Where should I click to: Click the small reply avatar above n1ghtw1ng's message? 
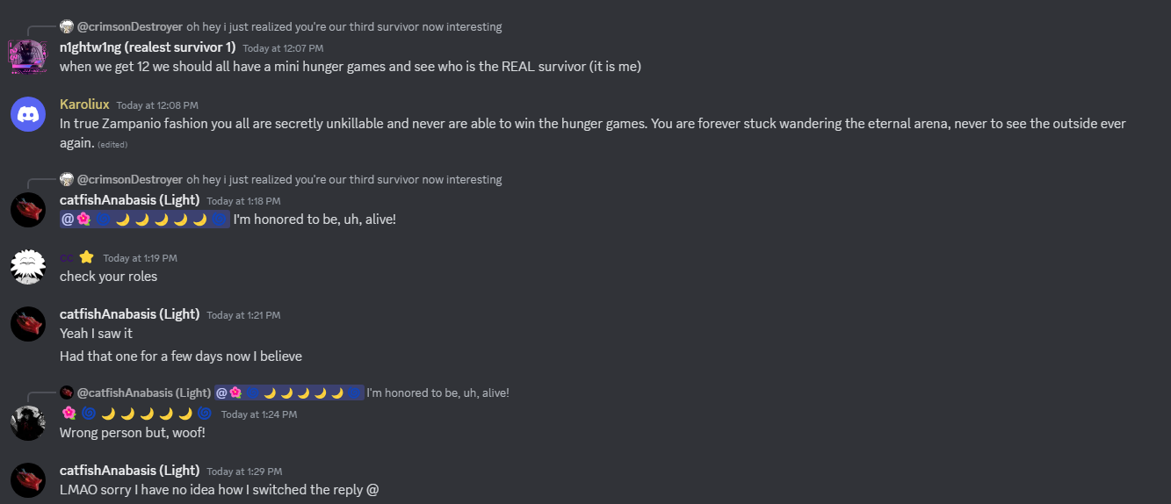pyautogui.click(x=67, y=26)
